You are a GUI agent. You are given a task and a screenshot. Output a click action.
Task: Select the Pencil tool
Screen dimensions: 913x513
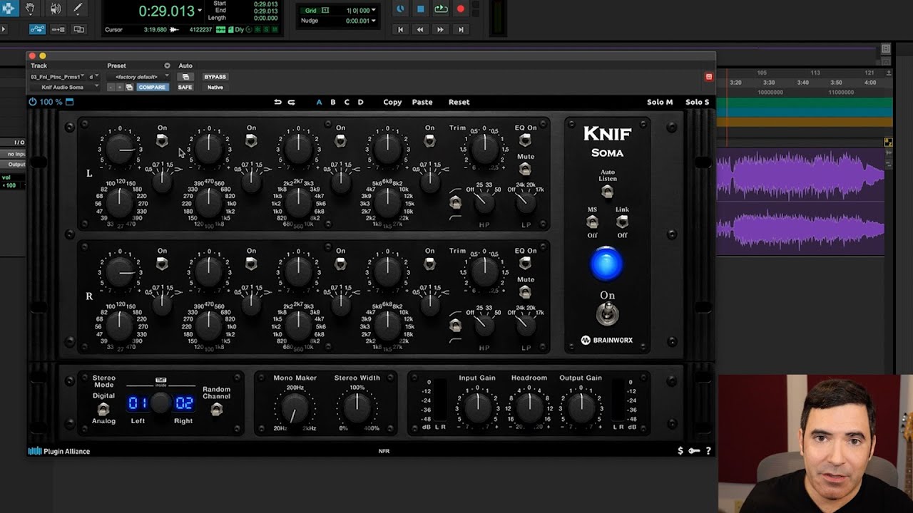pos(78,9)
